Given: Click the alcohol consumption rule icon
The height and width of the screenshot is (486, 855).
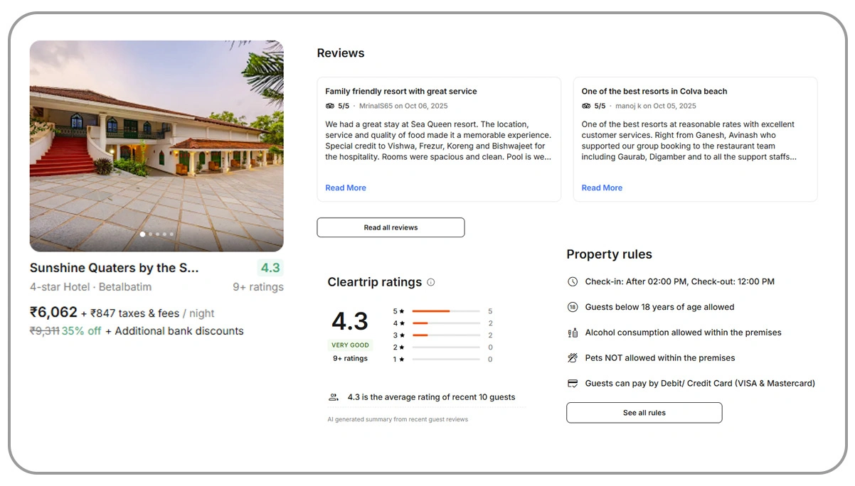Looking at the screenshot, I should click(x=573, y=332).
